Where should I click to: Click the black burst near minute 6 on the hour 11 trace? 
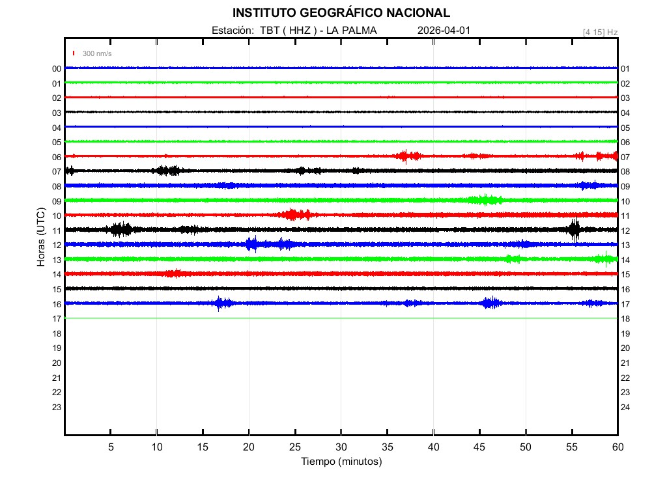click(121, 229)
